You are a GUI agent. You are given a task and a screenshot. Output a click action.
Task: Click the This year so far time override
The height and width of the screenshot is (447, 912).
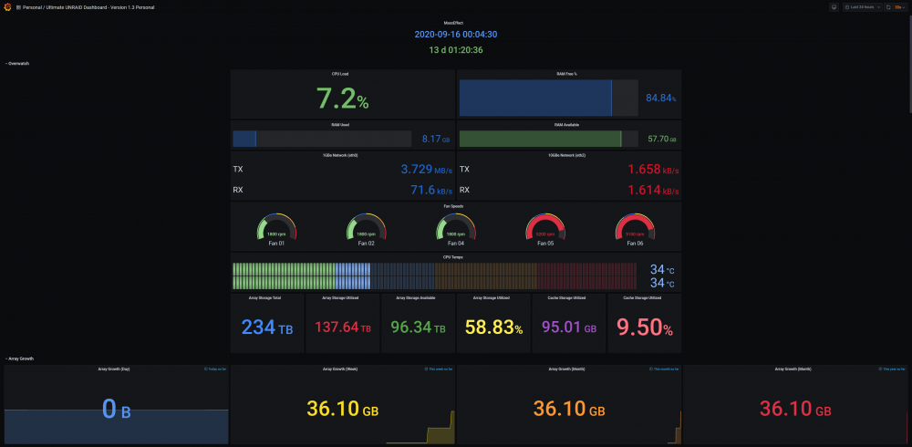point(891,369)
